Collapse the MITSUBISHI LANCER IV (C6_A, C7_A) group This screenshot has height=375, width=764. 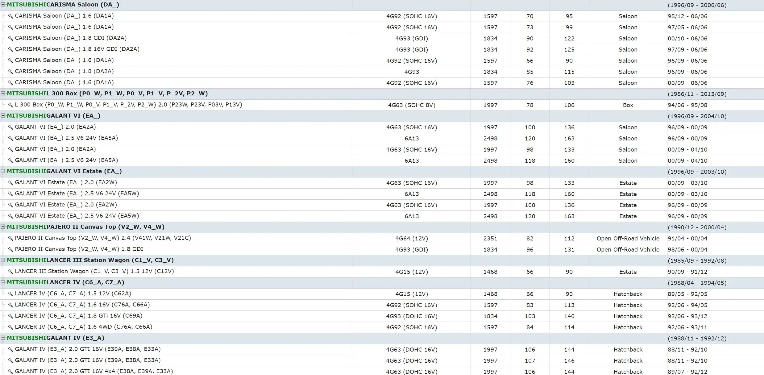click(x=3, y=282)
